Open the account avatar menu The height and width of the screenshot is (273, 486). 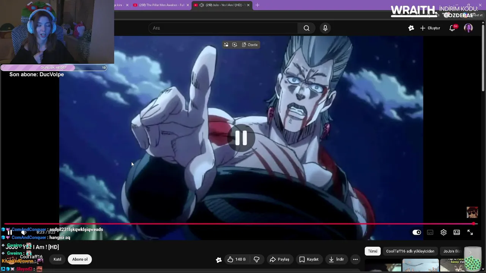point(468,28)
